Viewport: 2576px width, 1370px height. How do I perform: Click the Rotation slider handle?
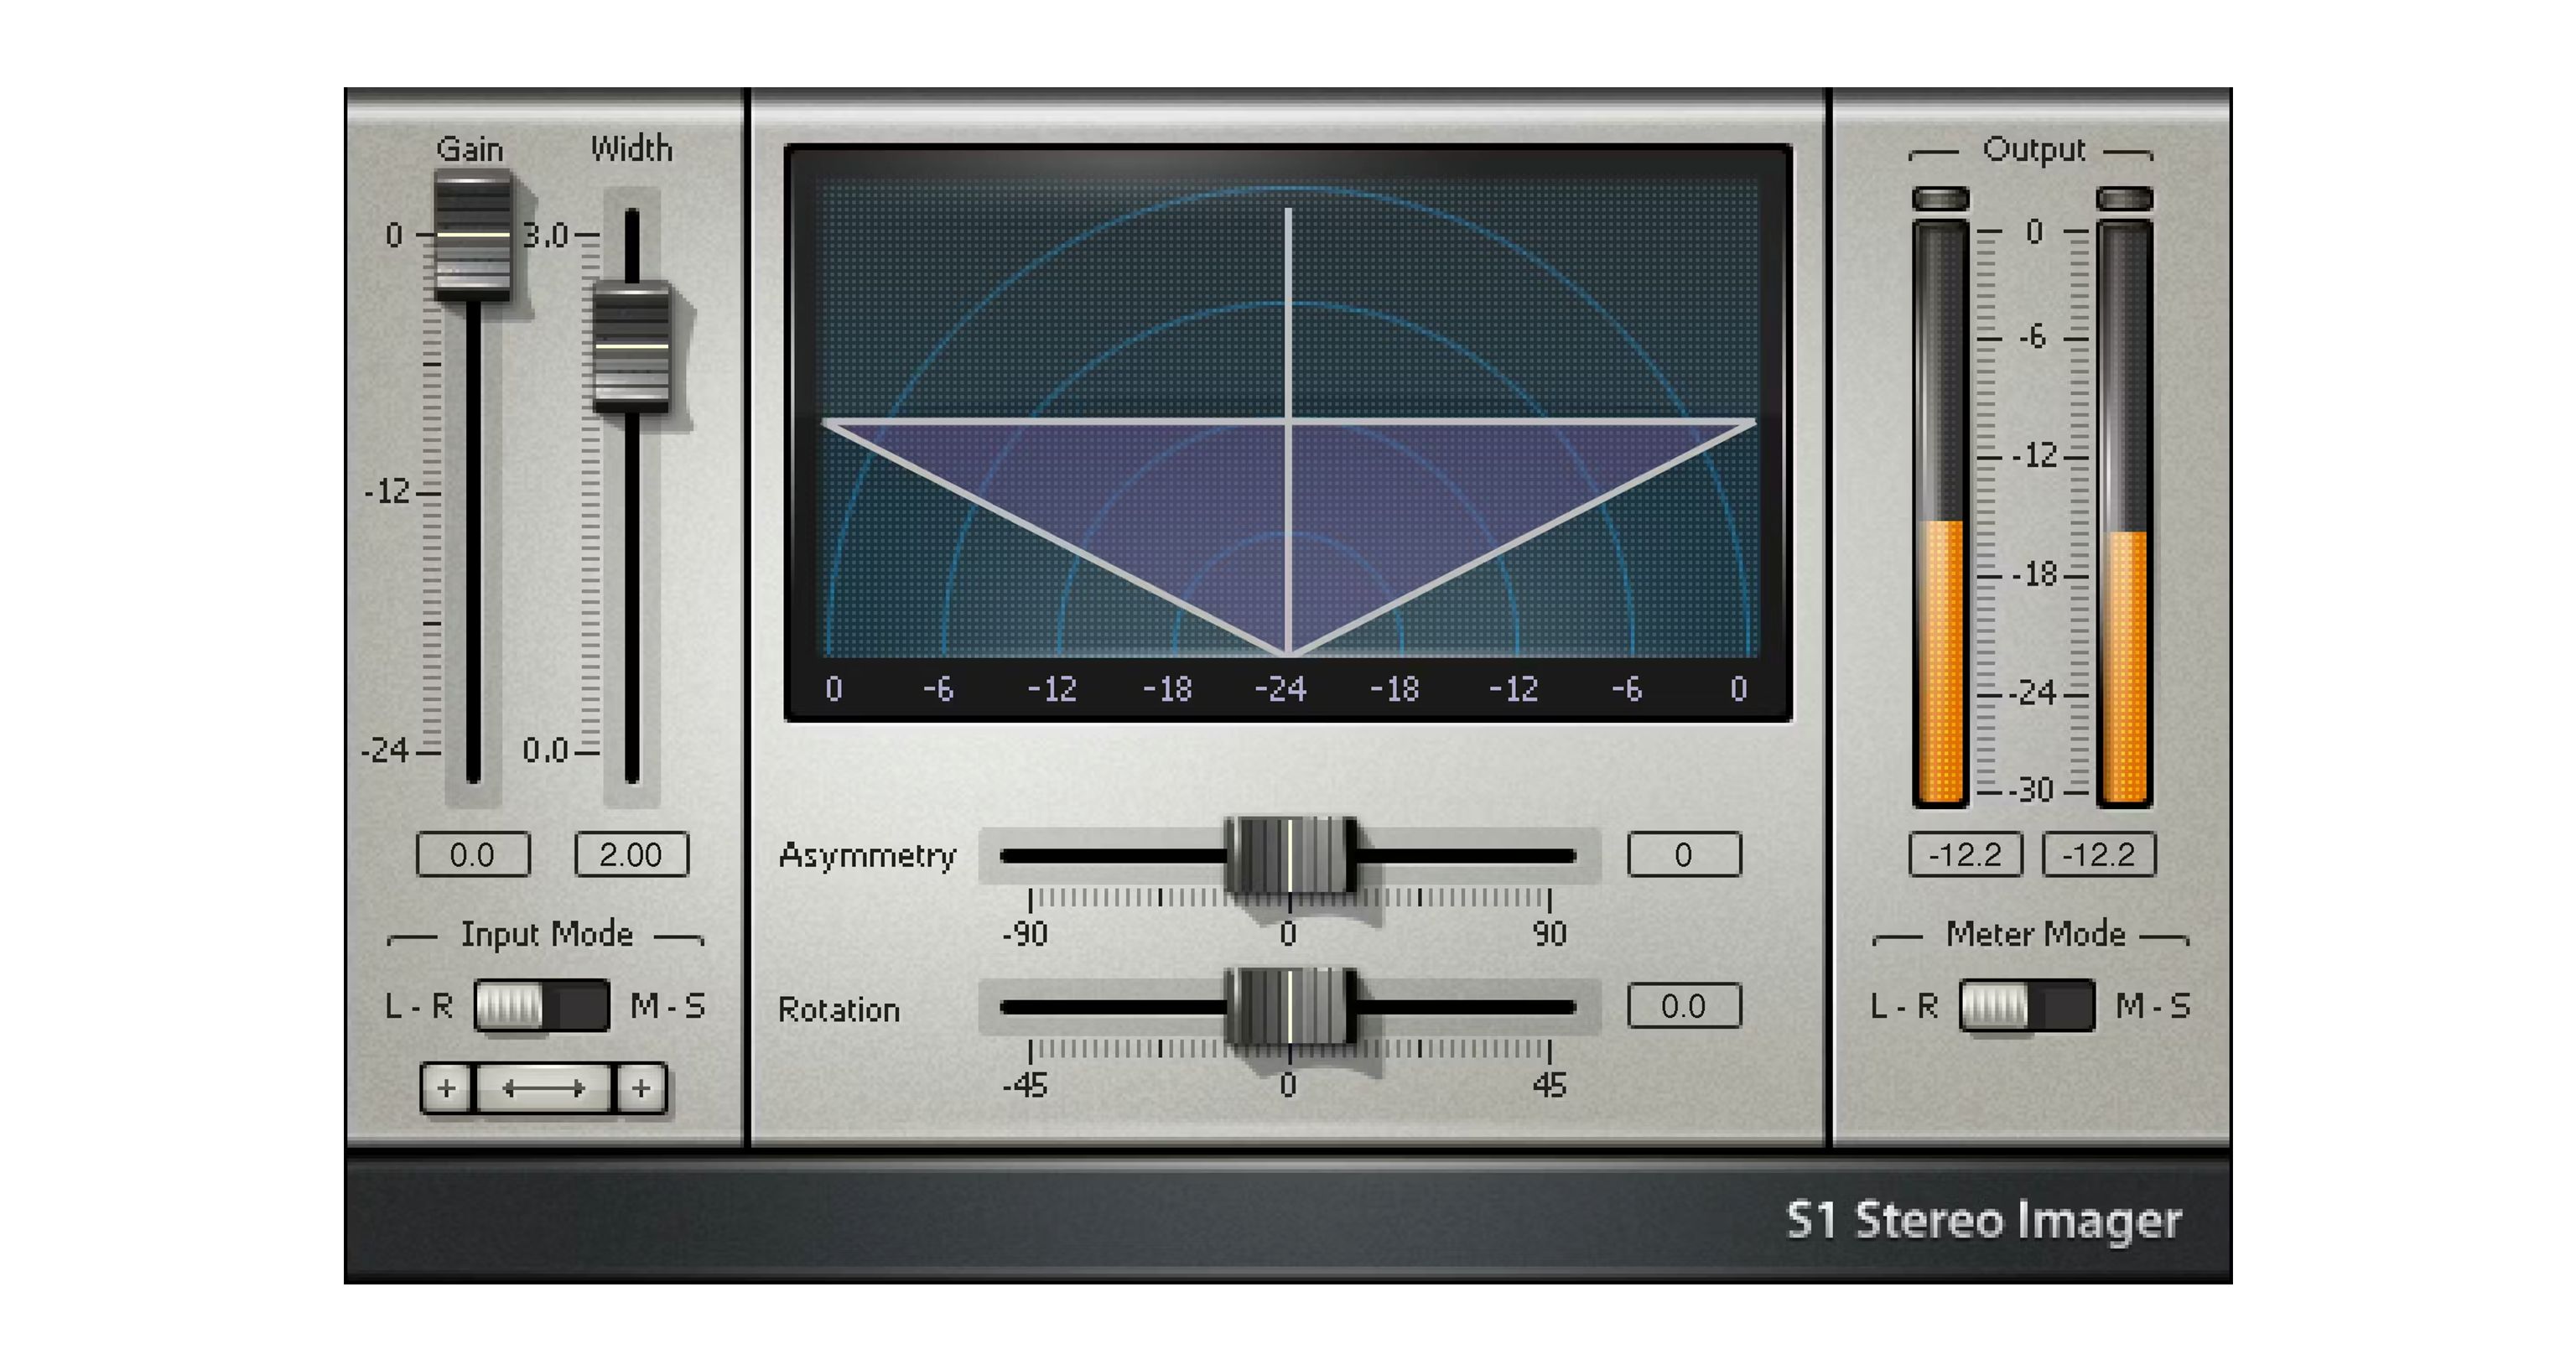point(1290,1007)
